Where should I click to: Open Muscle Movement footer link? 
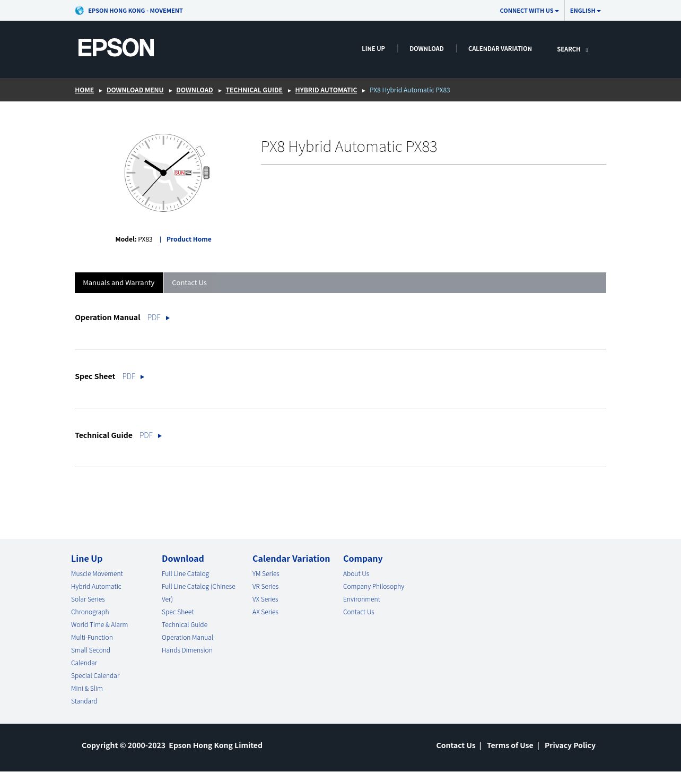(97, 574)
